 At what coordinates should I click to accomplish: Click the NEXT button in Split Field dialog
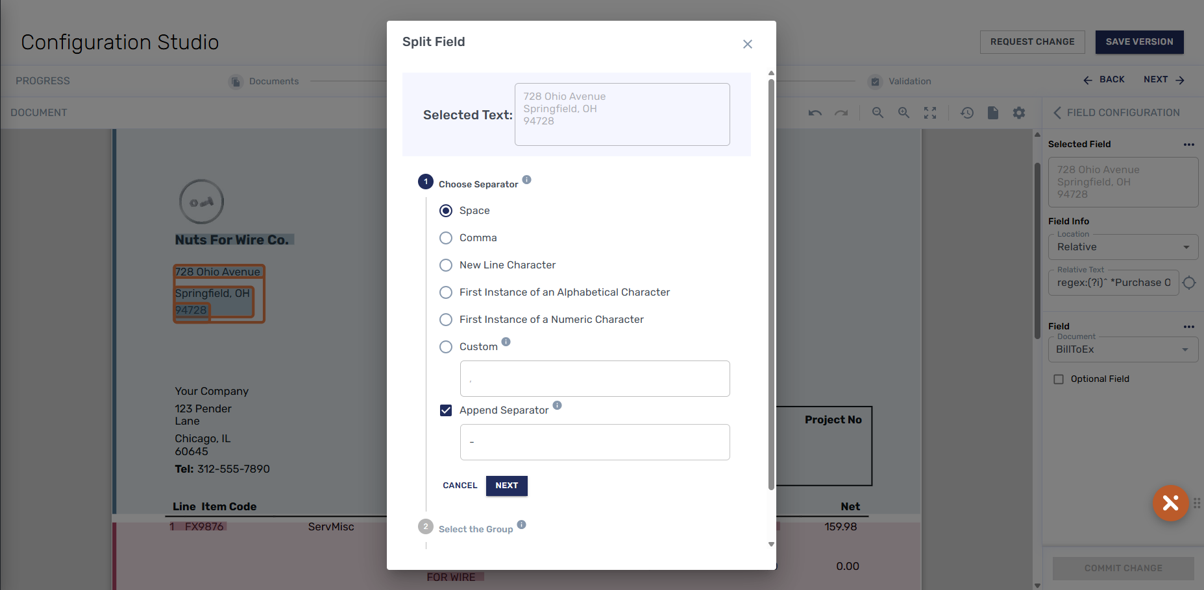[x=506, y=486]
